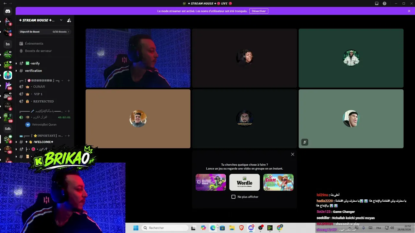Click the microphone icon in system tray
Viewport: 415px width, 233px height.
[363, 228]
